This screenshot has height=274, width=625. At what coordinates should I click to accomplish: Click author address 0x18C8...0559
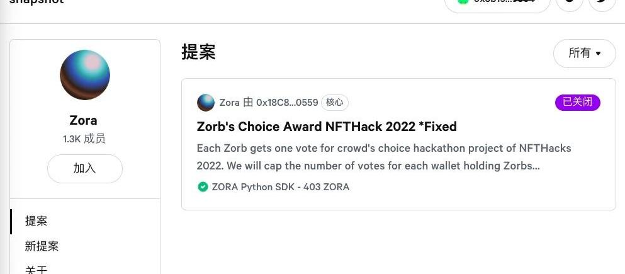286,103
